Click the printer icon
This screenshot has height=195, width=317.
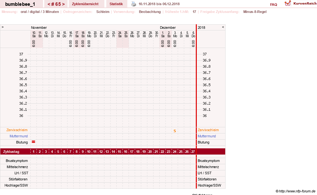pyautogui.click(x=134, y=4)
